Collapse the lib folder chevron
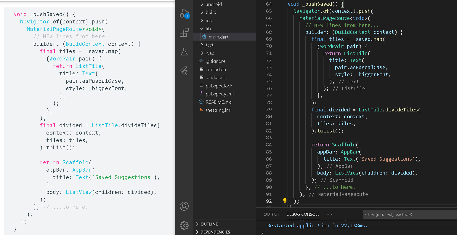Image resolution: width=457 pixels, height=235 pixels. (x=202, y=28)
